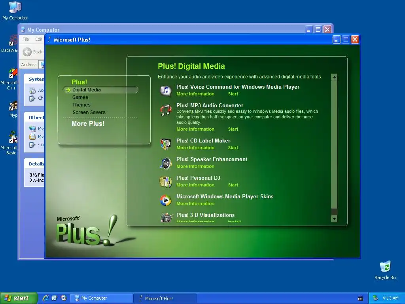
Task: Open More Information for MP3 Audio Converter
Action: (x=195, y=129)
